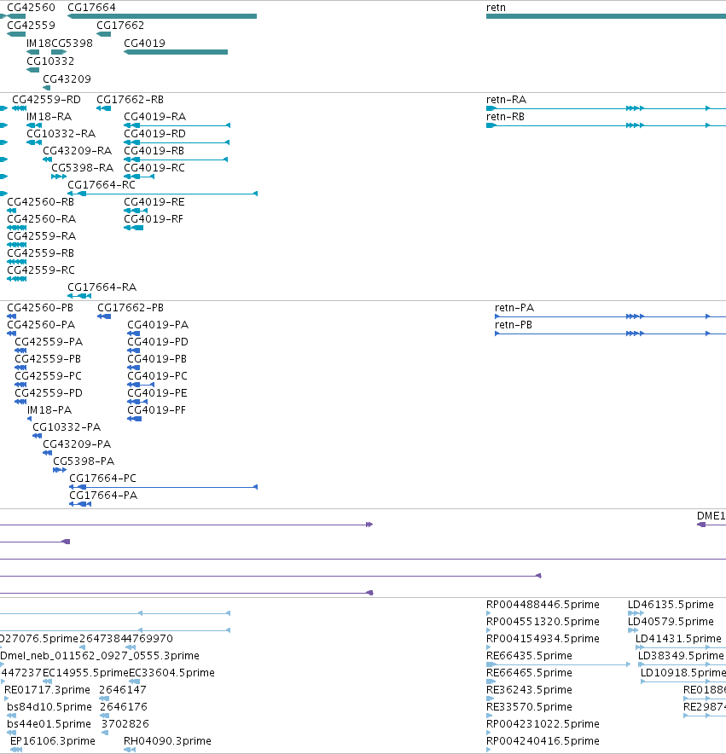Image resolution: width=726 pixels, height=754 pixels.
Task: Select the CG17662-RB transcript label
Action: tap(130, 100)
